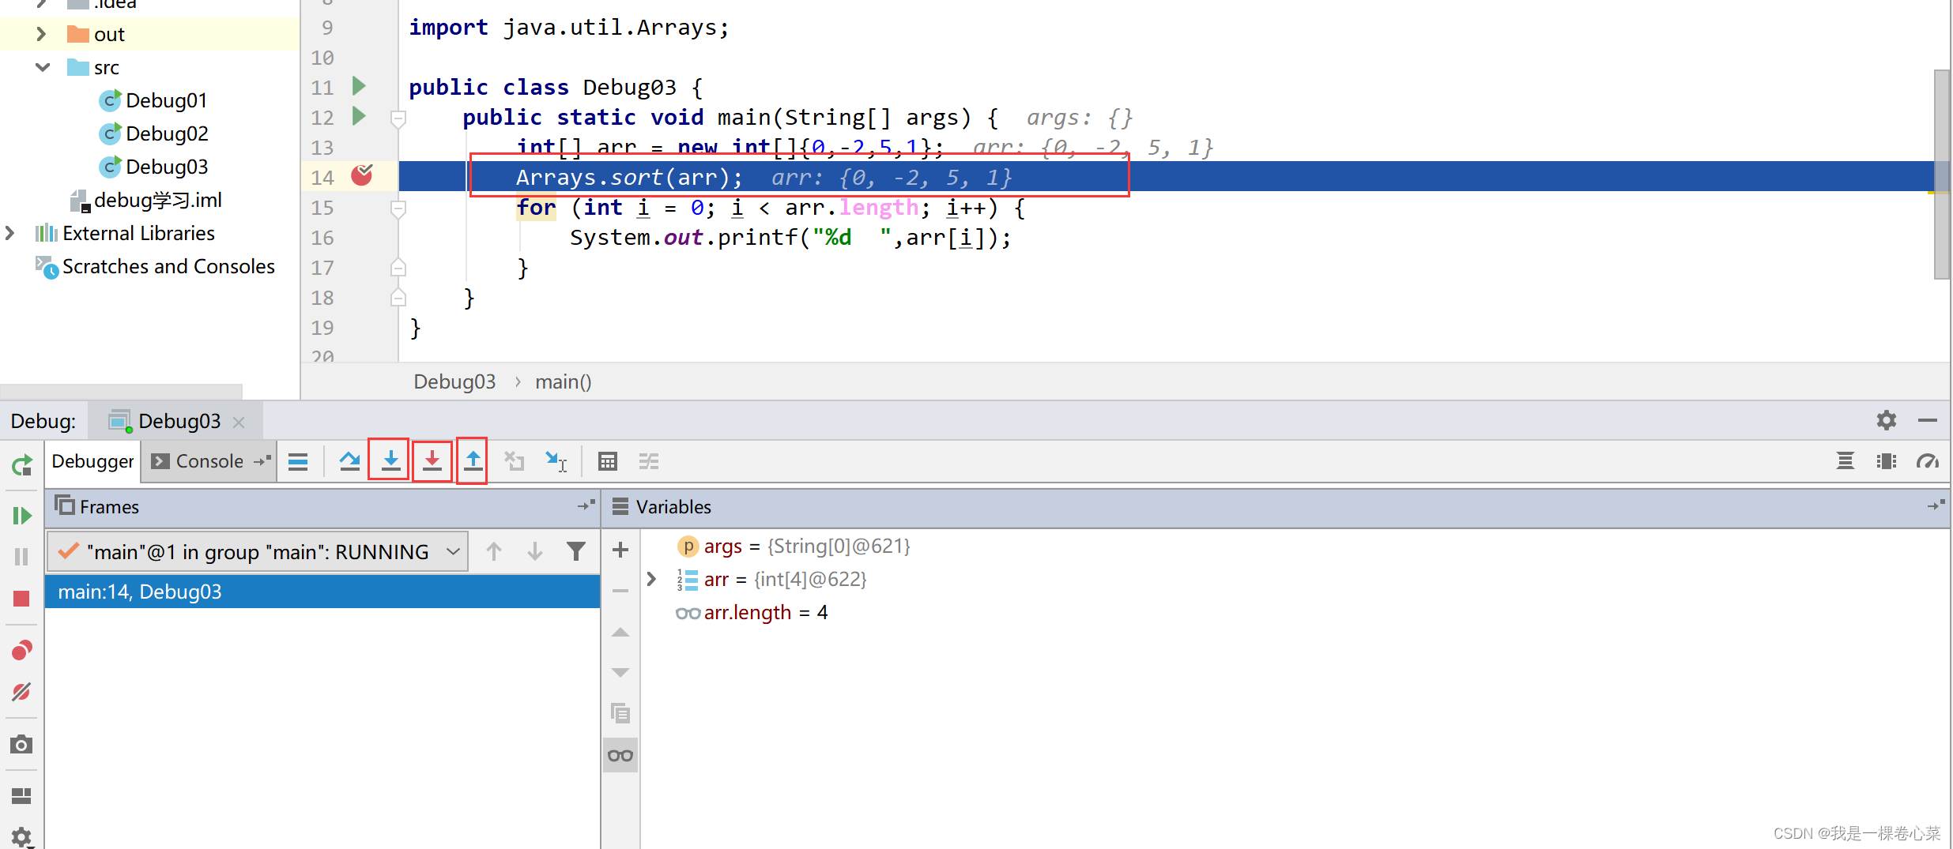Click the Force Step Into red arrow
1953x849 pixels.
(432, 461)
